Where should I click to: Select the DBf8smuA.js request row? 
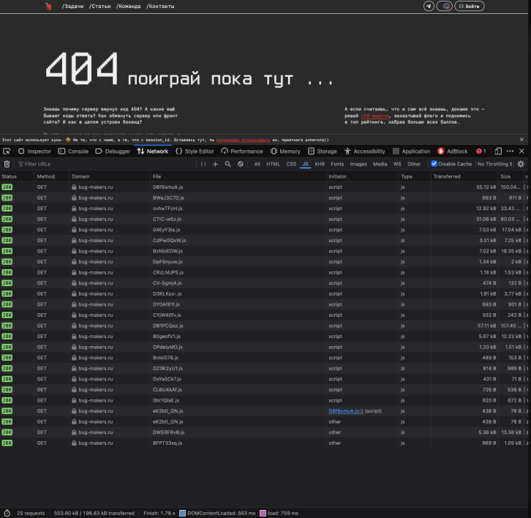(264, 187)
